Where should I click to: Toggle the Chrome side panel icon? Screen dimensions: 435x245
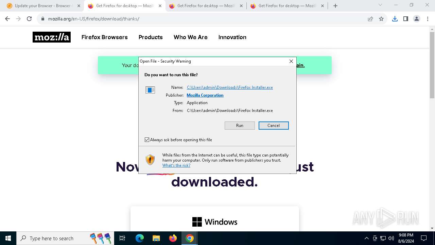click(405, 19)
